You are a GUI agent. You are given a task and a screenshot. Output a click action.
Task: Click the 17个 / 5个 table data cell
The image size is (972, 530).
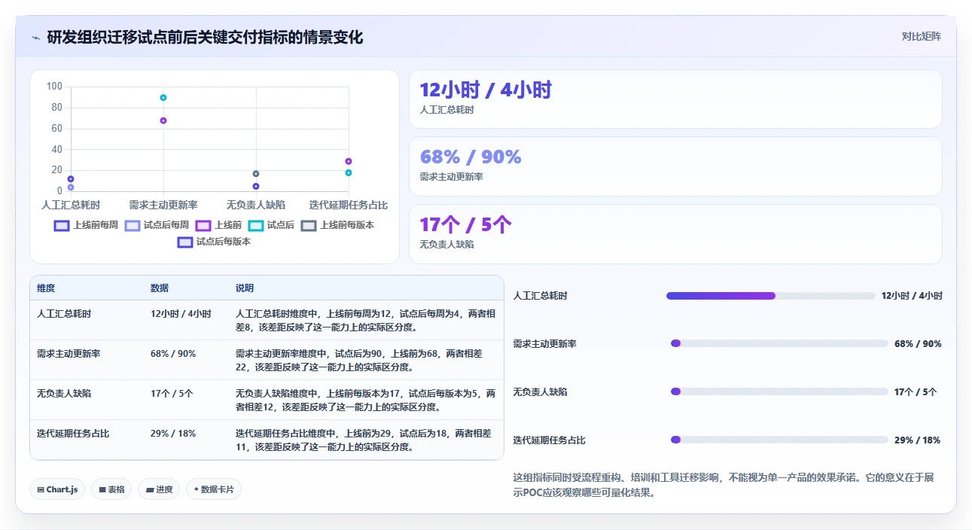pyautogui.click(x=172, y=394)
